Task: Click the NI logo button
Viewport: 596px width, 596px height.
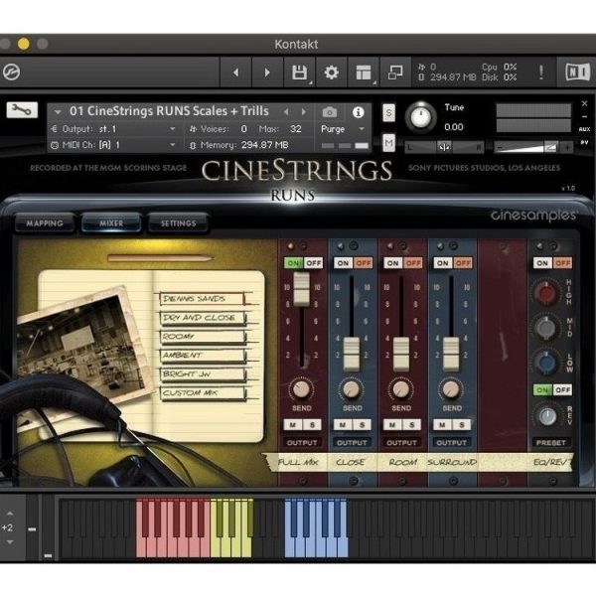Action: (x=577, y=72)
